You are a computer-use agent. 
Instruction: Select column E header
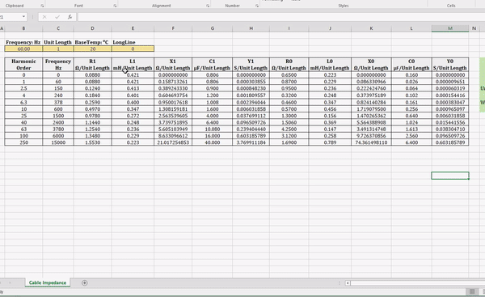point(133,28)
